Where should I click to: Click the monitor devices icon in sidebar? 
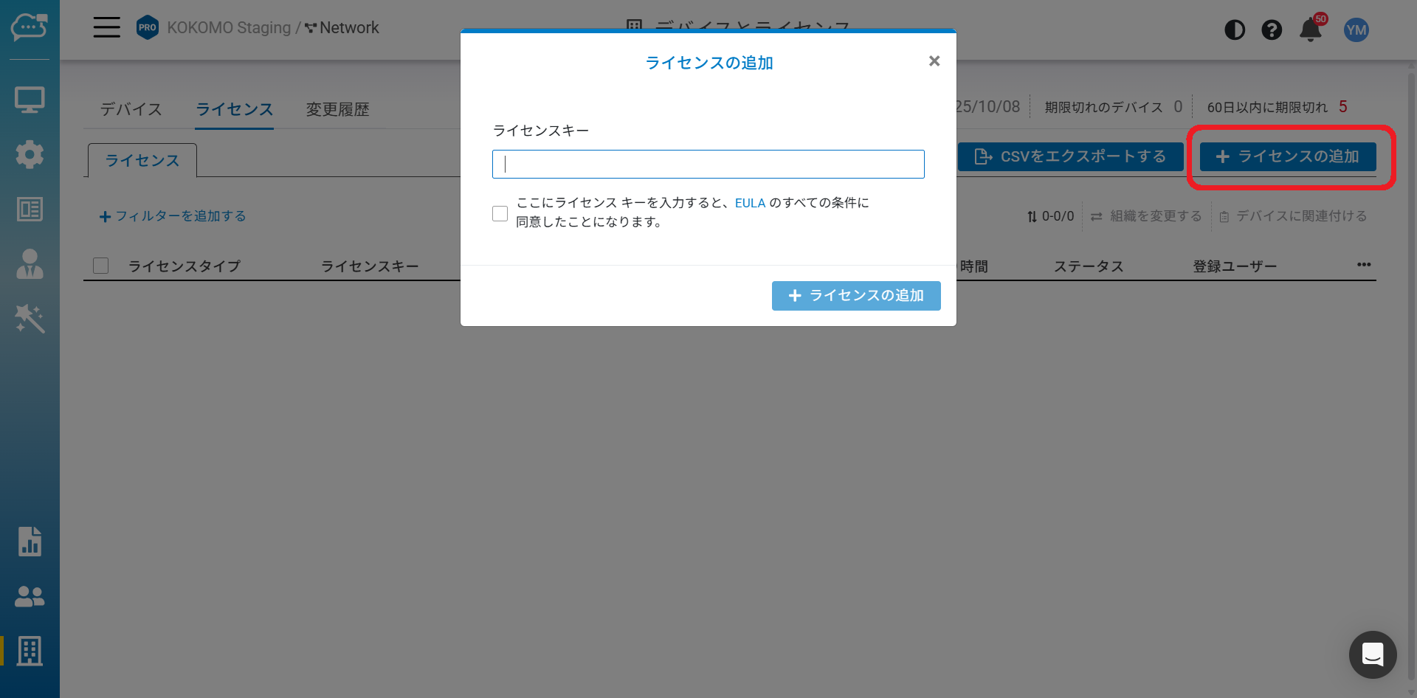[30, 100]
